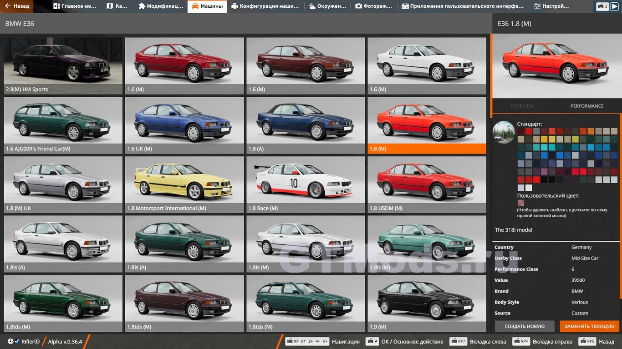
Task: Click the round environment preview icon
Action: (x=504, y=132)
